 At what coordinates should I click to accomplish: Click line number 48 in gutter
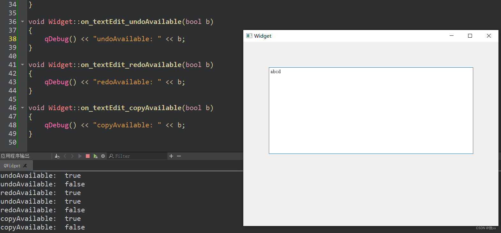tap(12, 125)
